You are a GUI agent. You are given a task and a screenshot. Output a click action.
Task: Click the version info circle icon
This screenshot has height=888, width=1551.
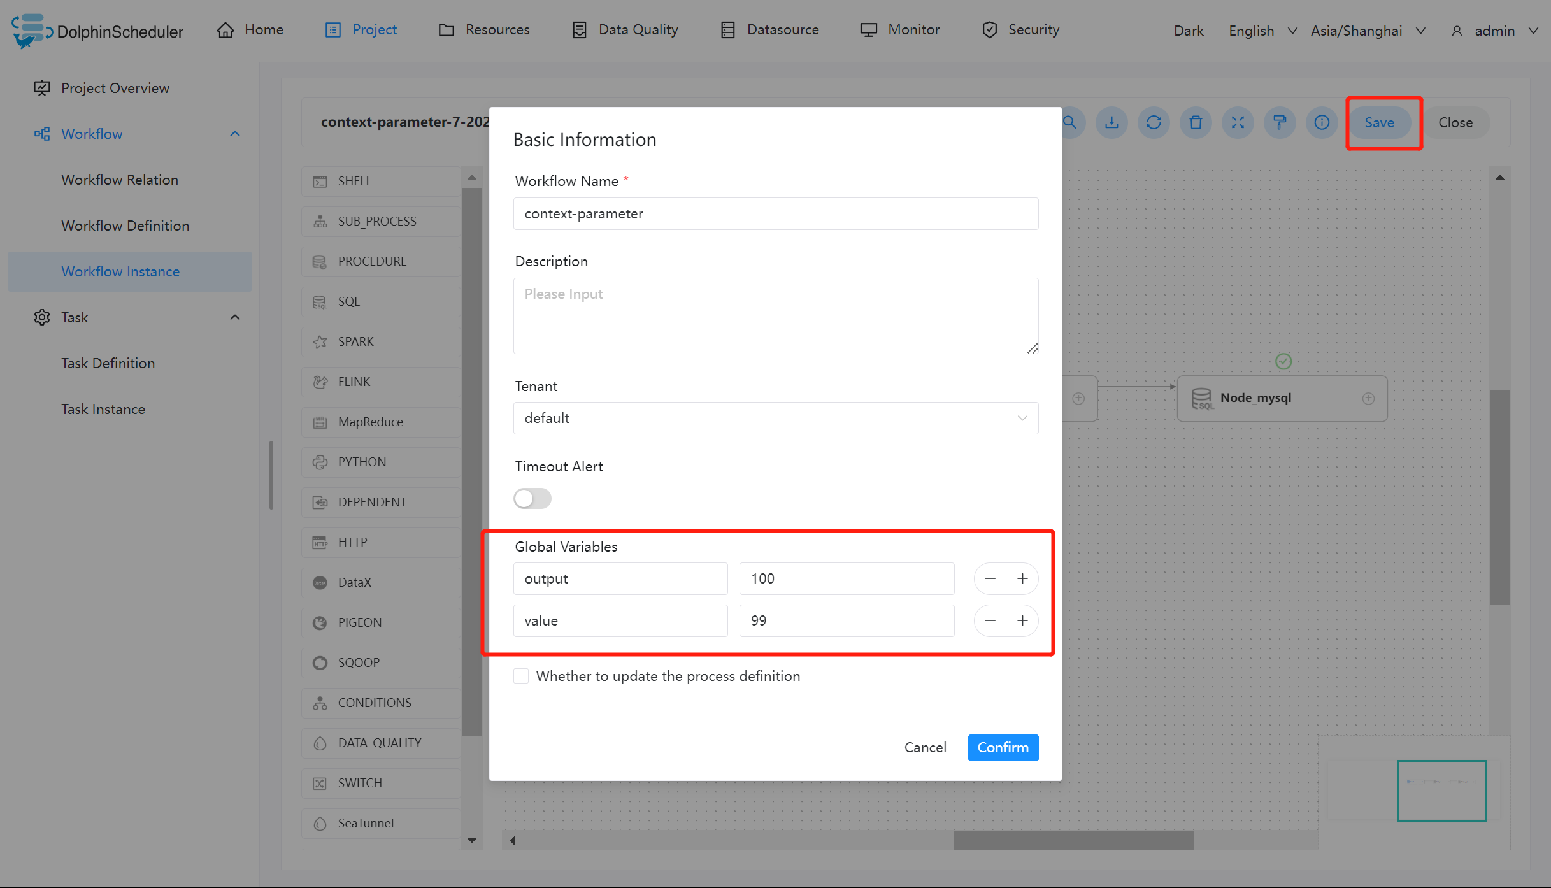pyautogui.click(x=1322, y=122)
